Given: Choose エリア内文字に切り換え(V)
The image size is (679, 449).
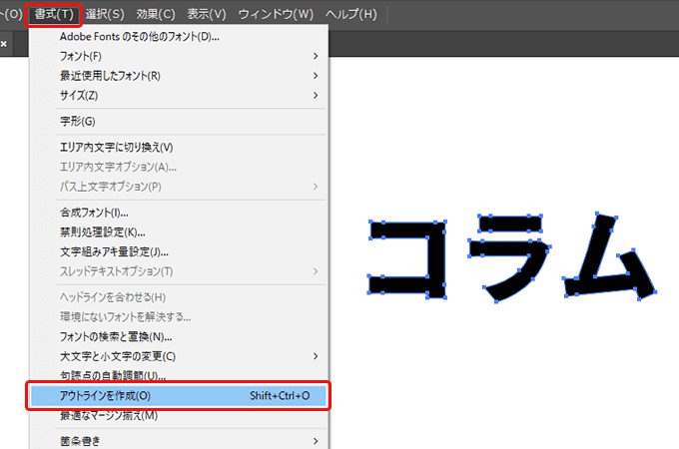Looking at the screenshot, I should pos(178,148).
